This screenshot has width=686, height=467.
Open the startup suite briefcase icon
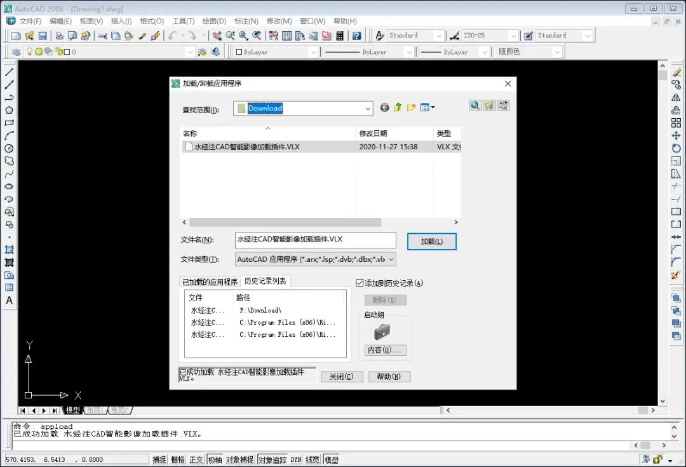382,332
